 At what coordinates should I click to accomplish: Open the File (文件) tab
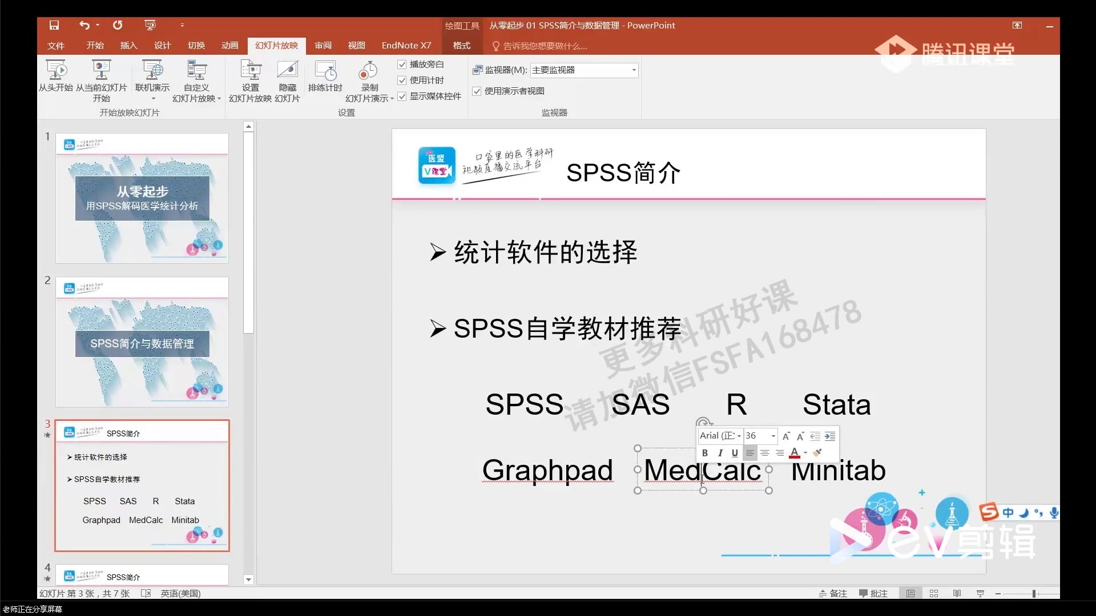coord(56,46)
